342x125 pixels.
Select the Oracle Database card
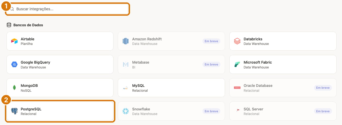[x=283, y=88]
